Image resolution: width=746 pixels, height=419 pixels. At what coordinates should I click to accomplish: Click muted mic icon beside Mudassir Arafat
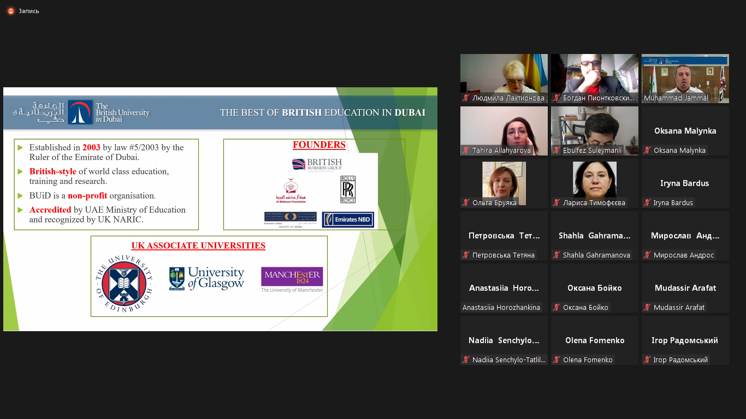pyautogui.click(x=647, y=308)
